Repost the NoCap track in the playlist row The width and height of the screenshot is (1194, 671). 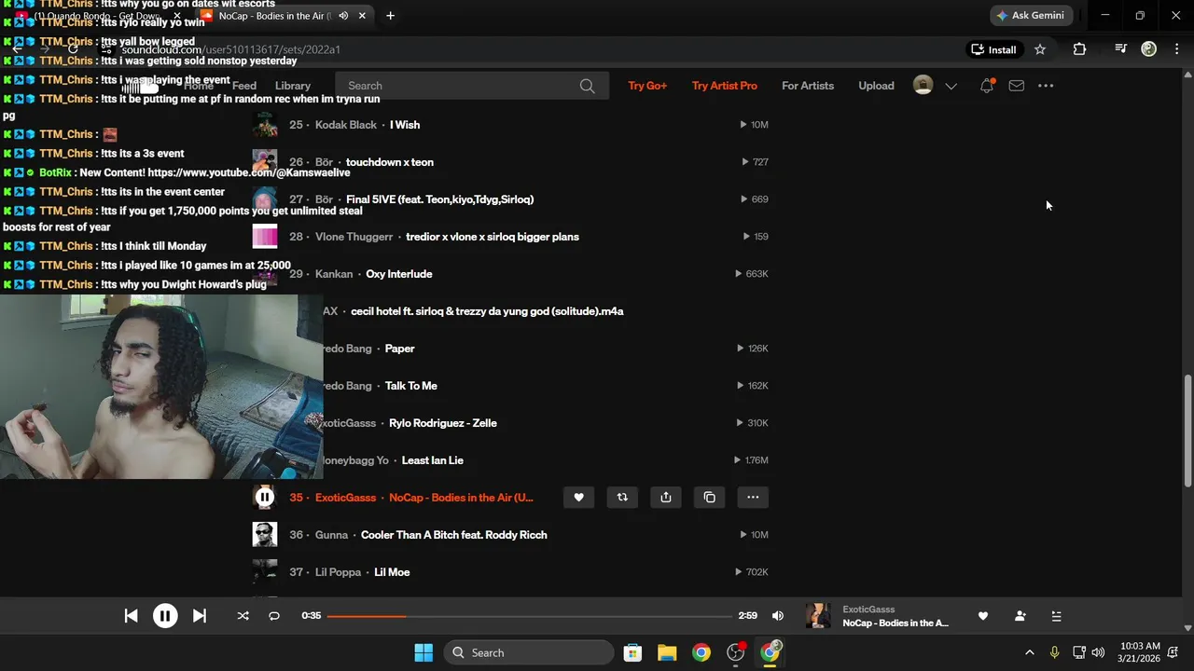(x=622, y=498)
